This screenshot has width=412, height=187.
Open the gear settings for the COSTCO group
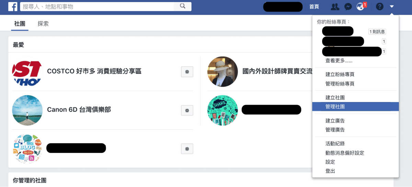(x=187, y=72)
